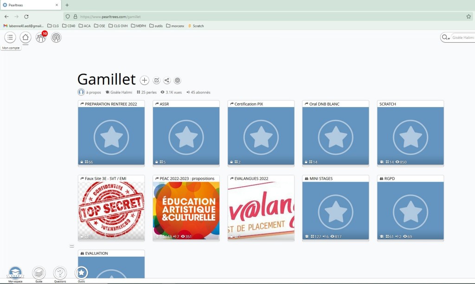Click the padlock site info icon
Viewport: 475px width, 284px height.
point(76,17)
